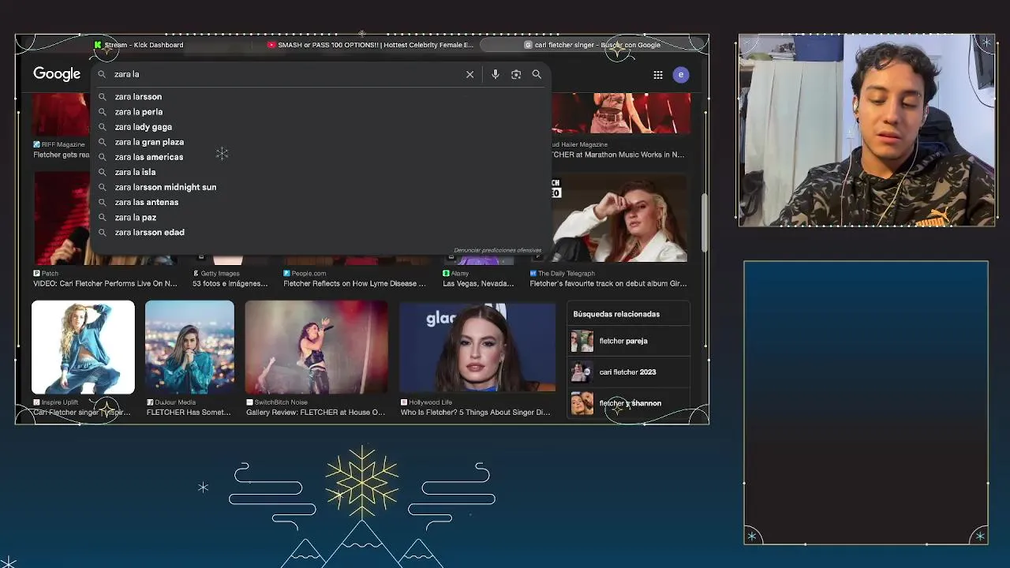Viewport: 1010px width, 568px height.
Task: Open 'FLETCHER Has Somet...' caption link
Action: coord(189,413)
